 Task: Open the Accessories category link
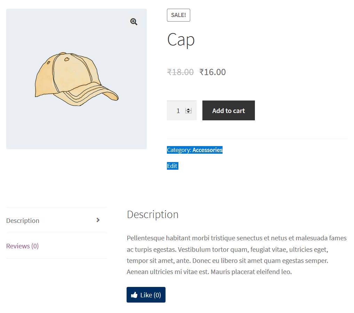(x=207, y=150)
